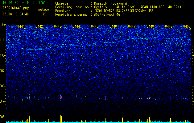
Task: Click the 0.8 kHz axis label
Action: pos(3,86)
